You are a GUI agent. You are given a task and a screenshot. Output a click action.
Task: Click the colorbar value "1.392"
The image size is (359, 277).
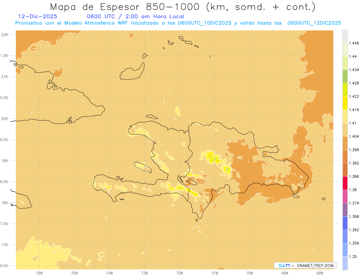click(354, 163)
